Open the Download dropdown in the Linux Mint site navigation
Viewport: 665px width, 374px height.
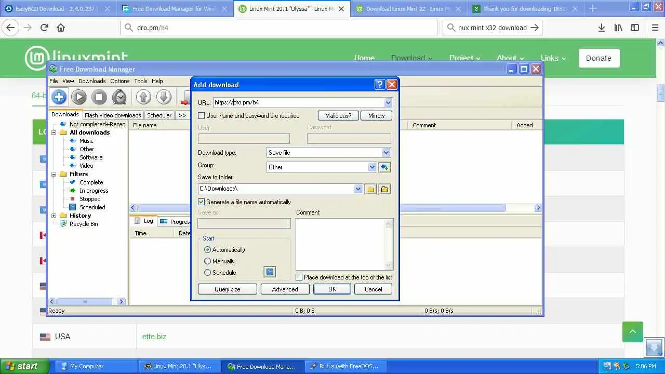(411, 58)
